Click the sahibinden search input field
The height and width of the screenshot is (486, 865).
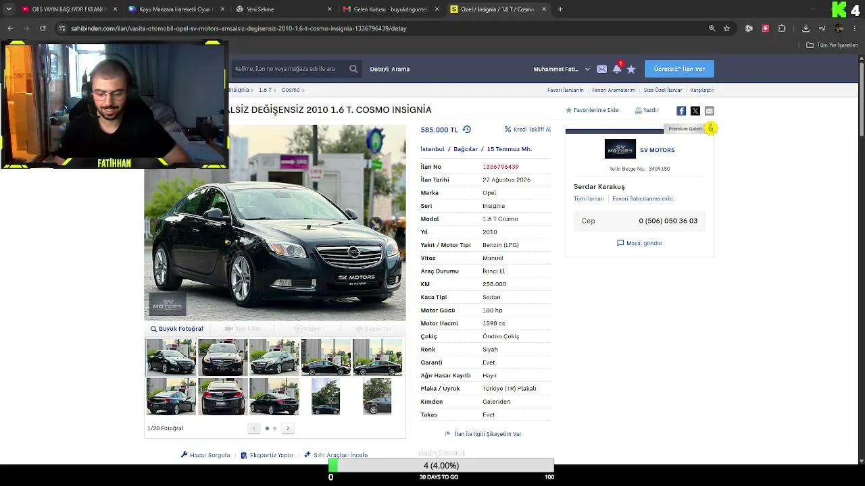pyautogui.click(x=289, y=69)
